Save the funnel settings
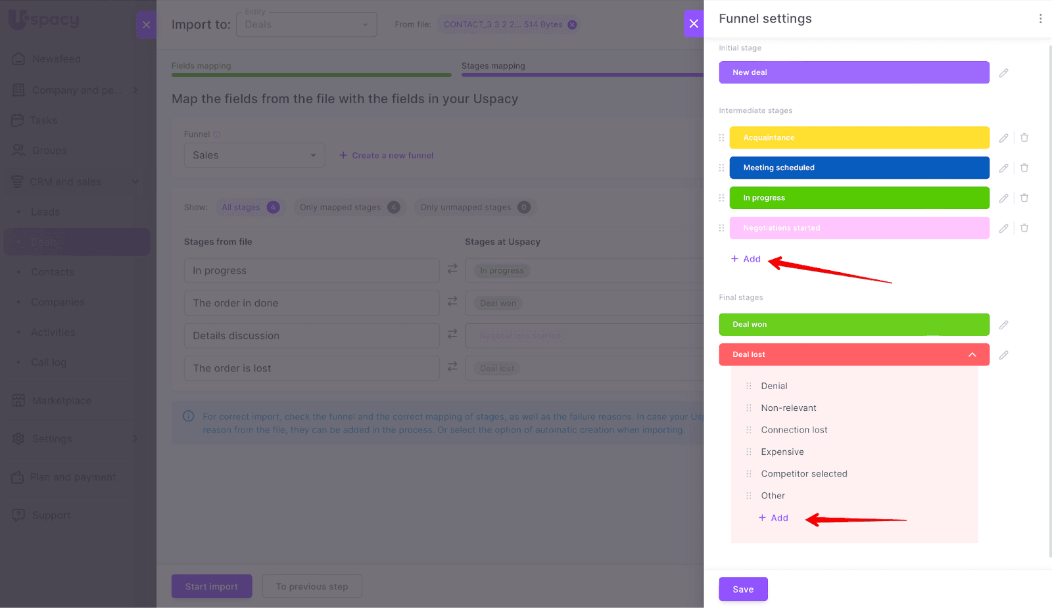The height and width of the screenshot is (608, 1052). [743, 589]
